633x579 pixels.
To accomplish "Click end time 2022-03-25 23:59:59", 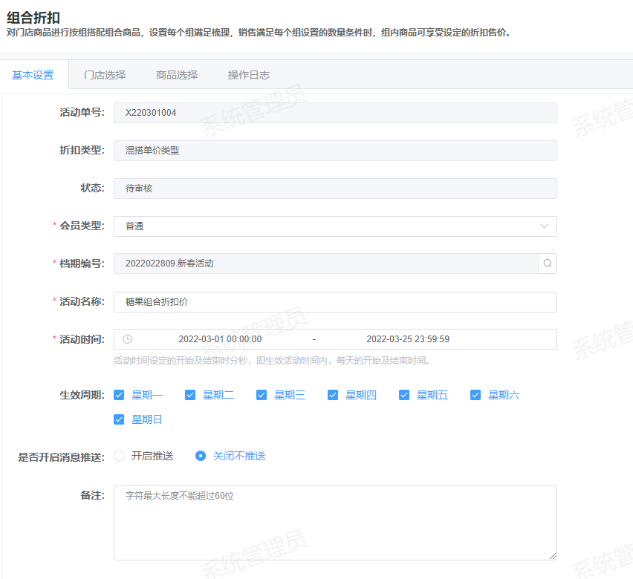I will [408, 339].
